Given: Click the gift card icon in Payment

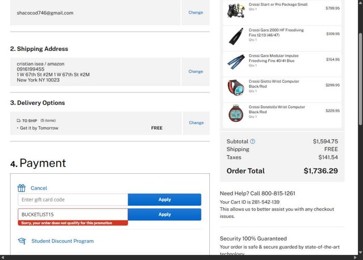Looking at the screenshot, I should [x=22, y=188].
